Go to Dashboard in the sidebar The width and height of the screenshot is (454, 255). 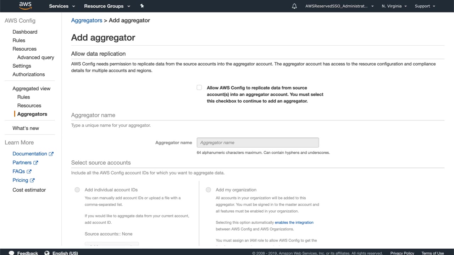point(25,32)
